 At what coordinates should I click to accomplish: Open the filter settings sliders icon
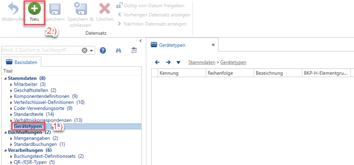(x=134, y=50)
